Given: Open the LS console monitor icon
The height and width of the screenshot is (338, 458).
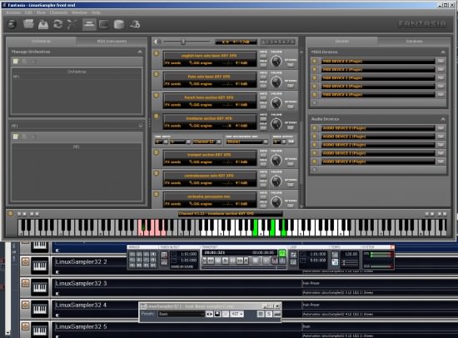Looking at the screenshot, I should [104, 24].
